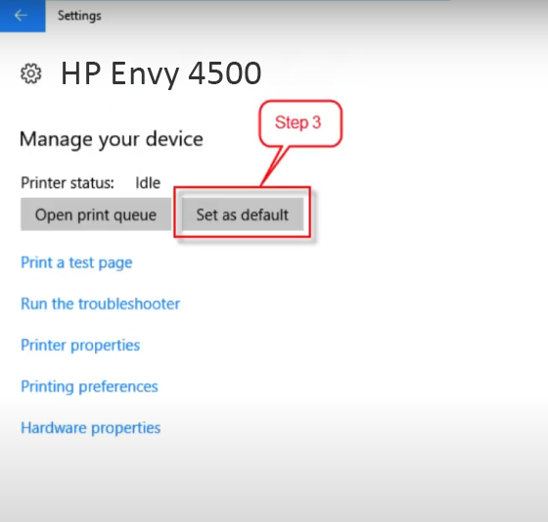Click the Settings window title text
This screenshot has width=548, height=522.
(79, 16)
